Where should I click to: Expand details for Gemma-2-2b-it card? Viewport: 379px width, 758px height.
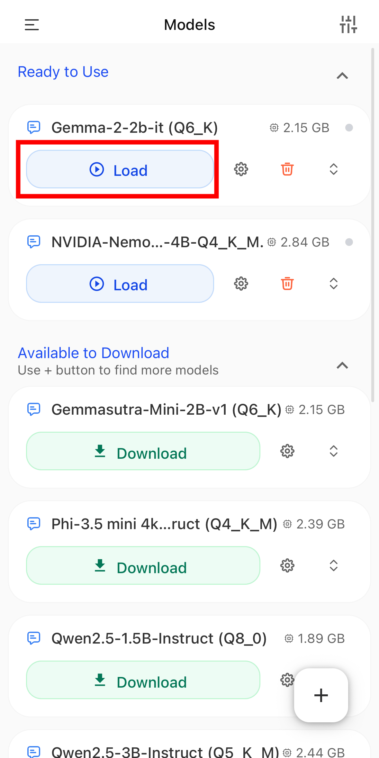click(334, 169)
